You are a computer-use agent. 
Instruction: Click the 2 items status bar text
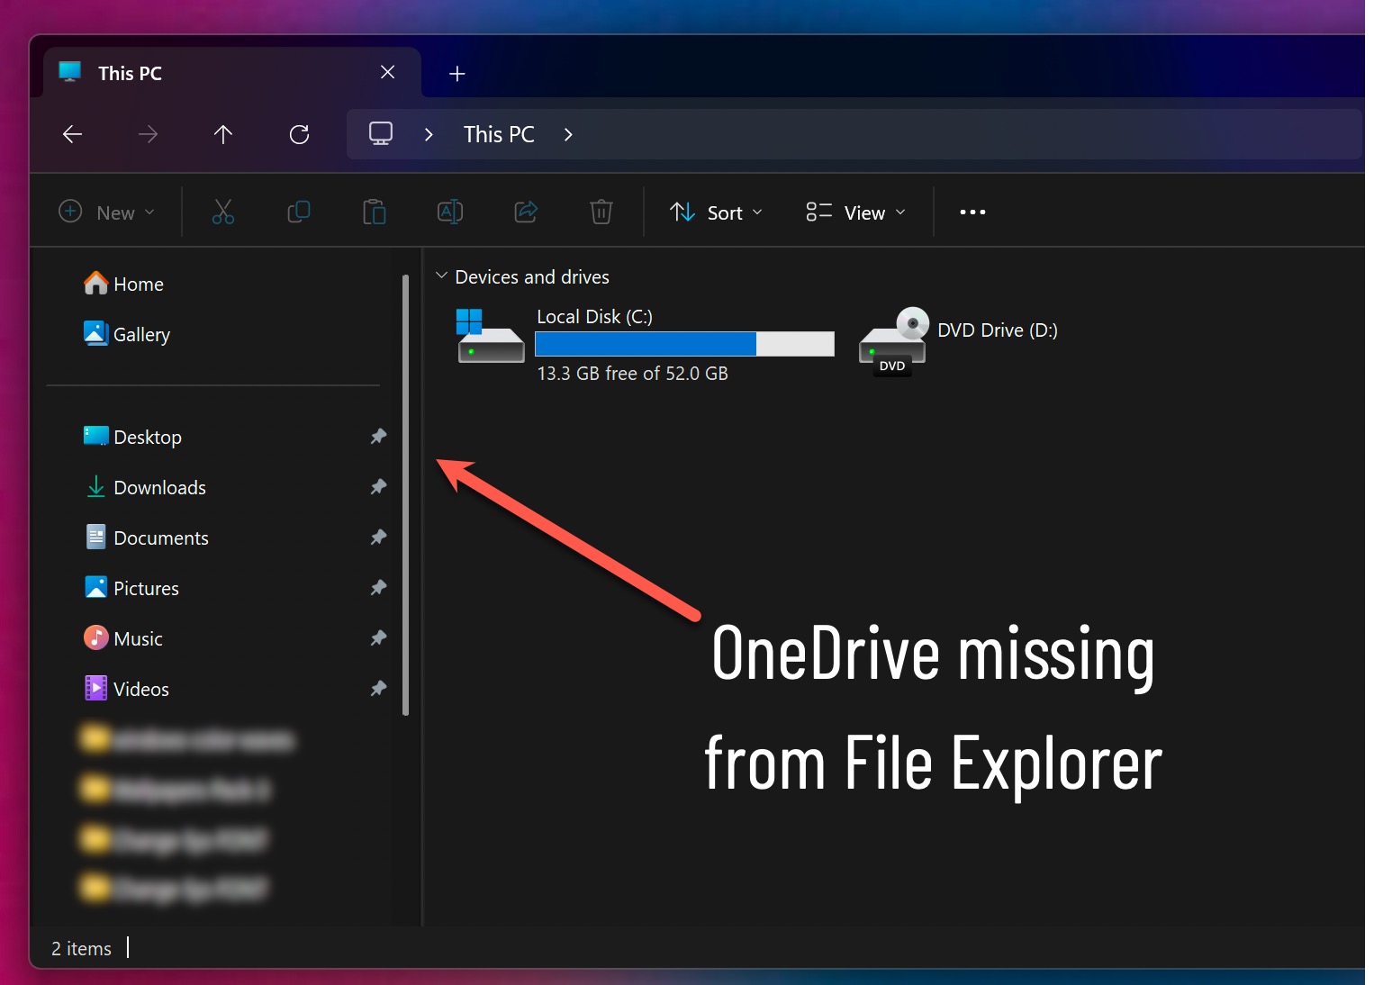point(81,949)
